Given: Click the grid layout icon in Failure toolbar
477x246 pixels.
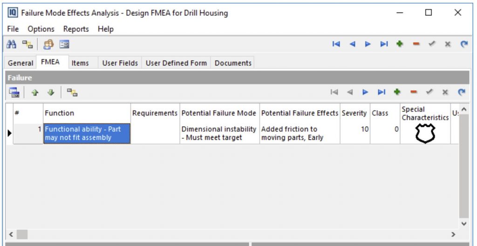Looking at the screenshot, I should (14, 92).
